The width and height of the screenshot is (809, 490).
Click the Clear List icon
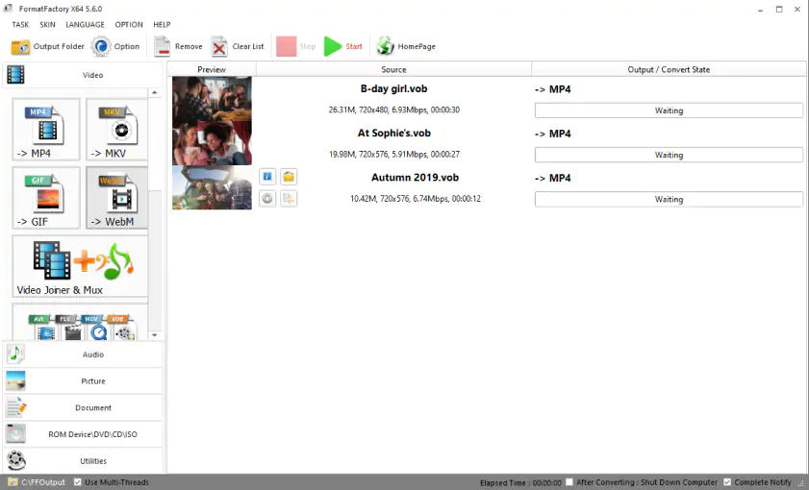point(219,46)
